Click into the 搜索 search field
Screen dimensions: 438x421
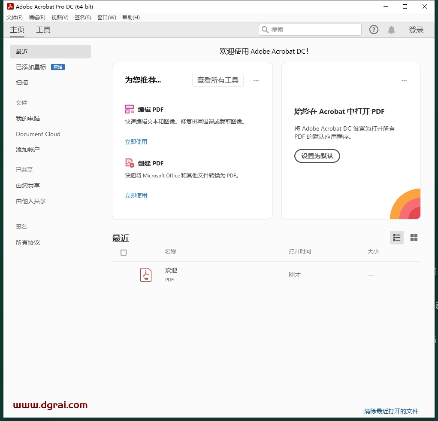[310, 30]
